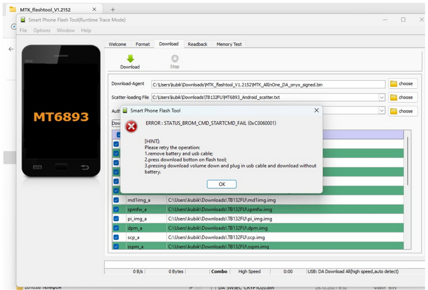The width and height of the screenshot is (428, 290).
Task: Switch to the Memory Test tab
Action: point(229,44)
